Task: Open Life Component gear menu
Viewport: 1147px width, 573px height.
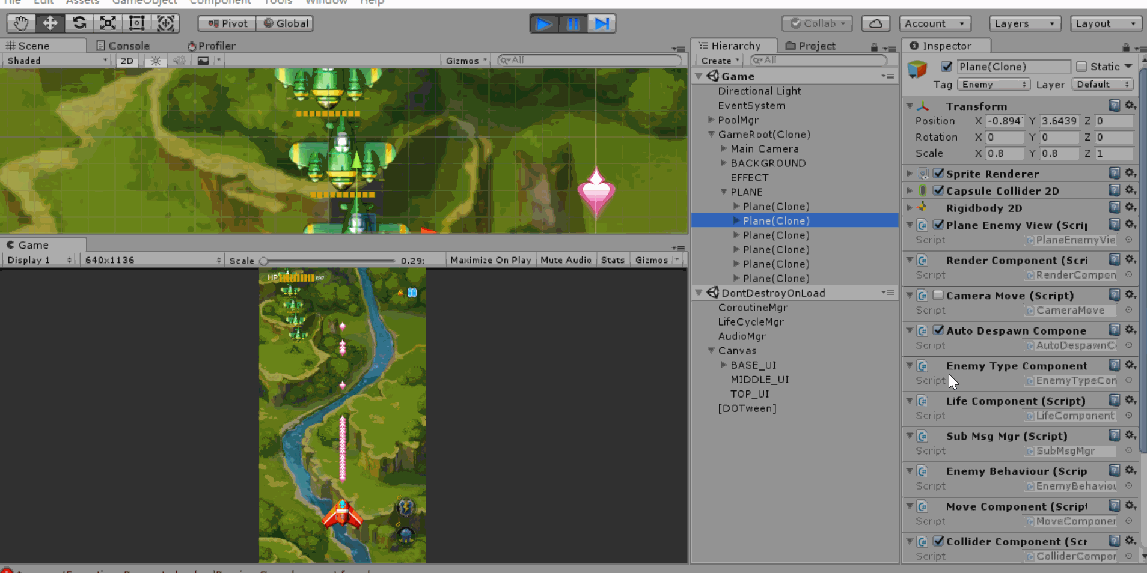Action: [x=1130, y=401]
